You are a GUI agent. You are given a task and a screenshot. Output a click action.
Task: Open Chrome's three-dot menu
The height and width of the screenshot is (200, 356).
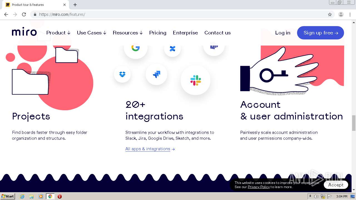[x=350, y=14]
